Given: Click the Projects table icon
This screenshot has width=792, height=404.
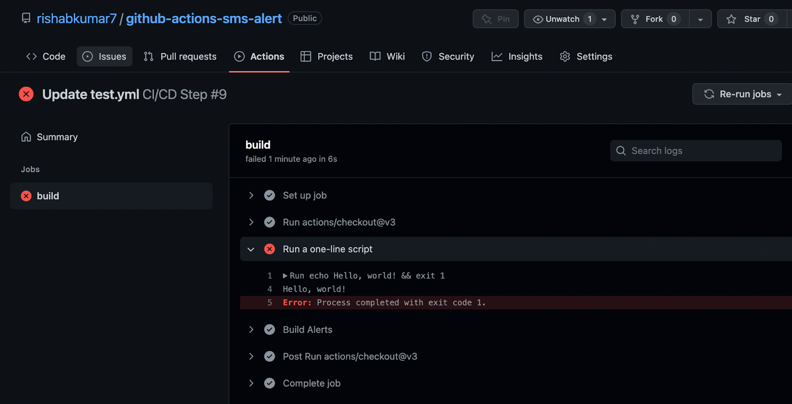Looking at the screenshot, I should pos(306,56).
